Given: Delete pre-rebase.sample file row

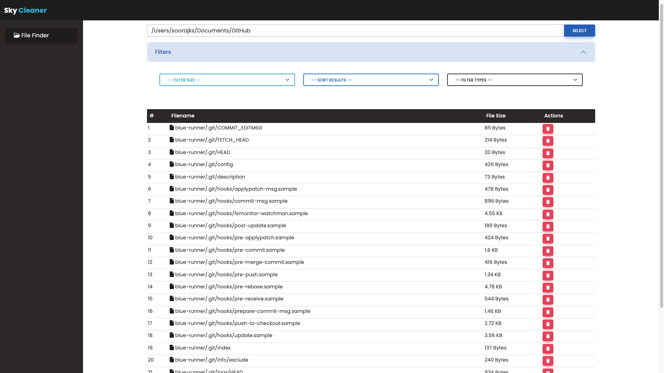Looking at the screenshot, I should pos(548,288).
